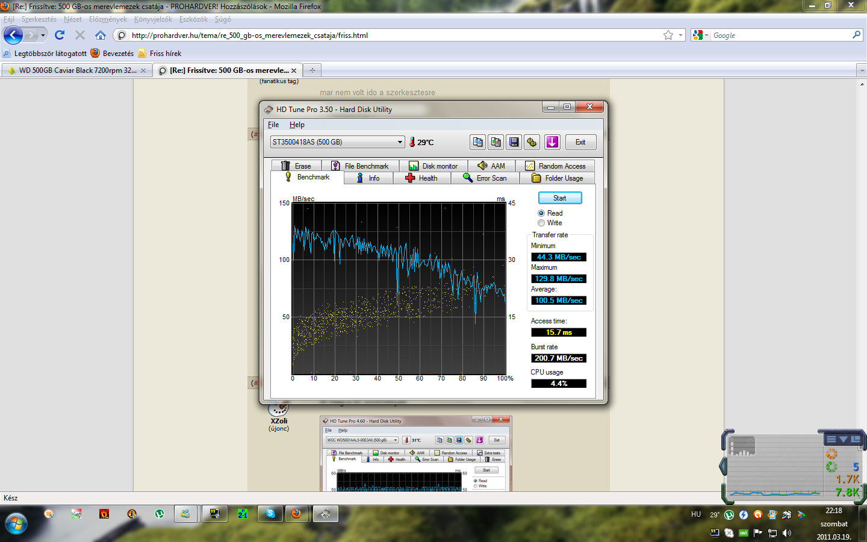Click the search magnifier in Google box
The height and width of the screenshot is (542, 867).
[856, 35]
